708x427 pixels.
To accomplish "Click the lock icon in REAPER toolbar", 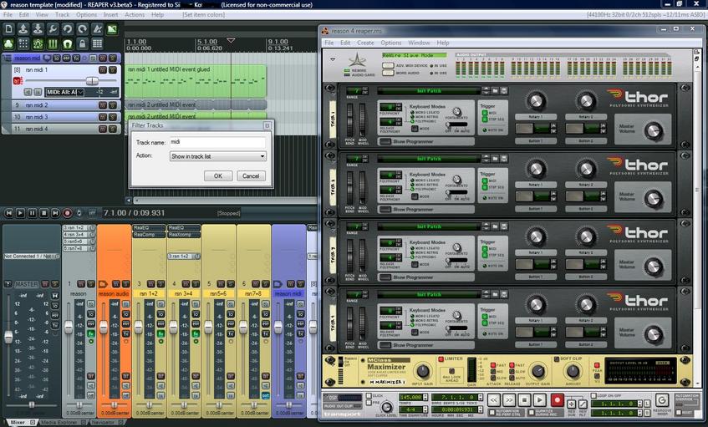I will pyautogui.click(x=82, y=43).
